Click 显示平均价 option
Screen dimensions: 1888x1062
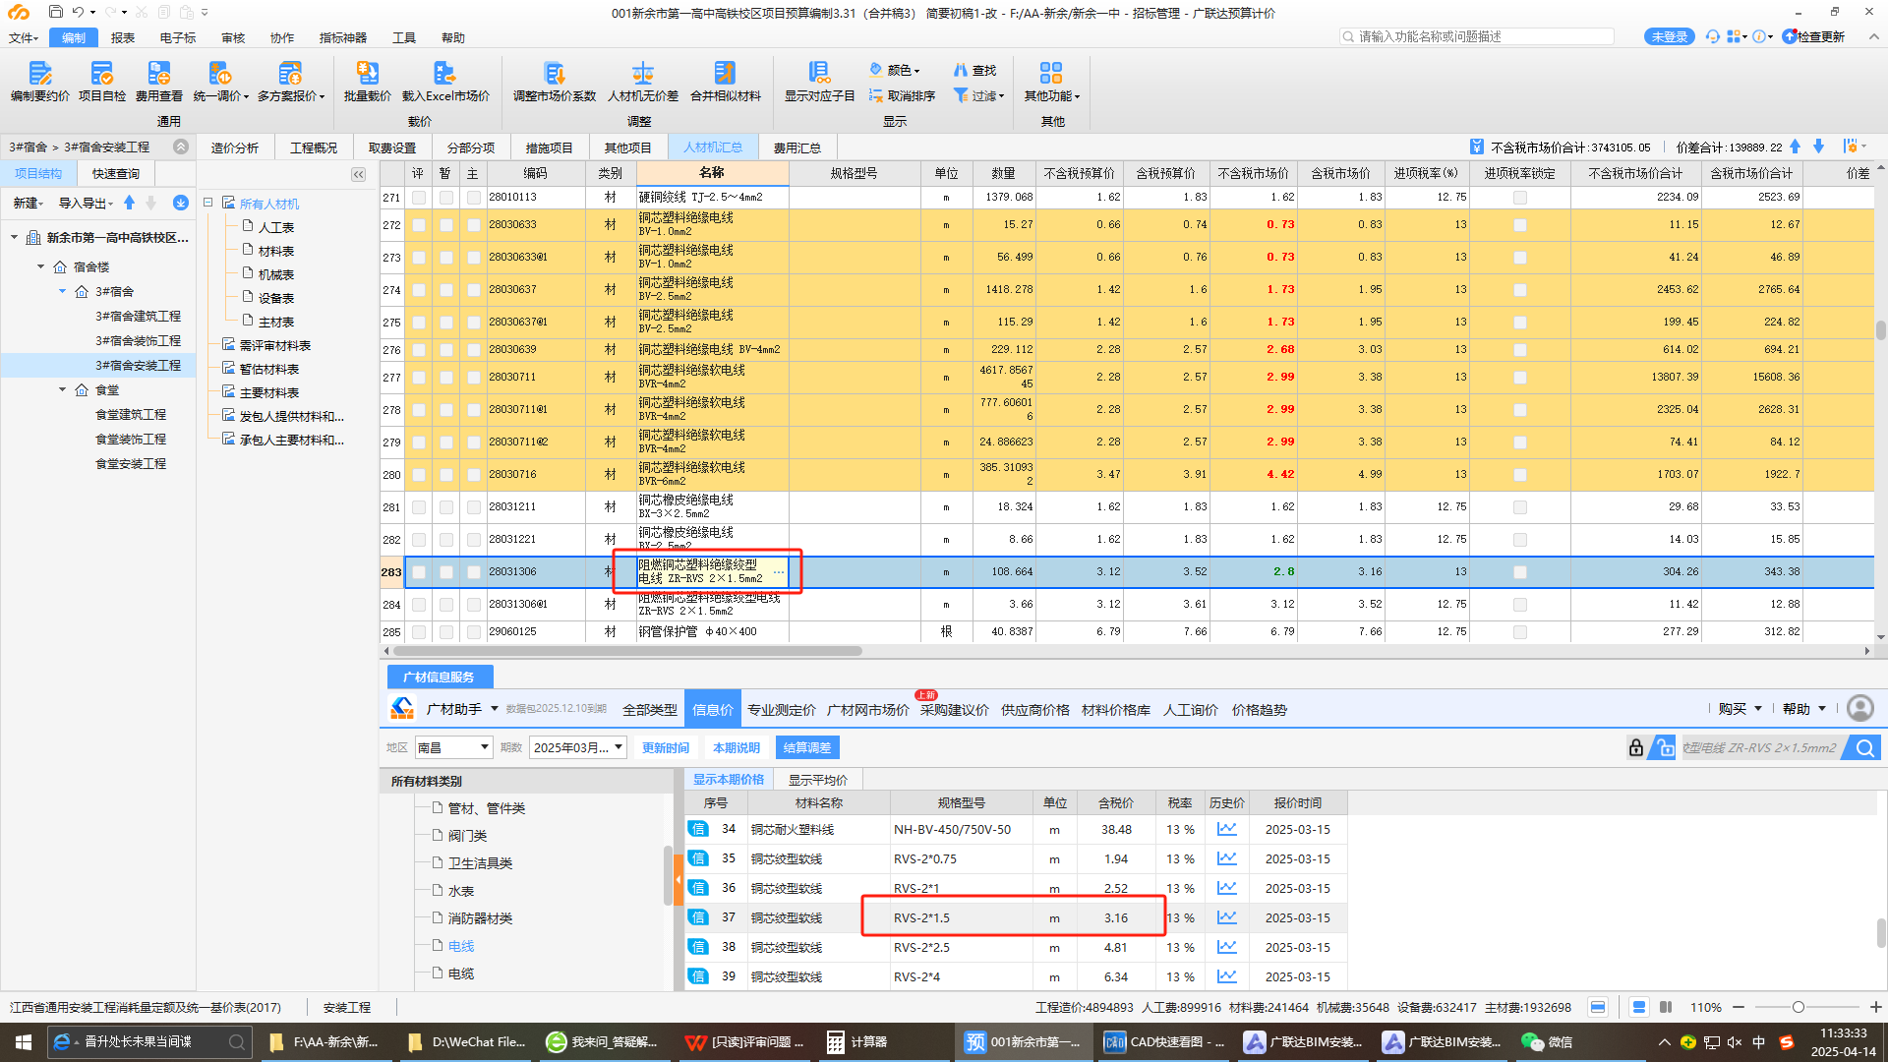(818, 779)
